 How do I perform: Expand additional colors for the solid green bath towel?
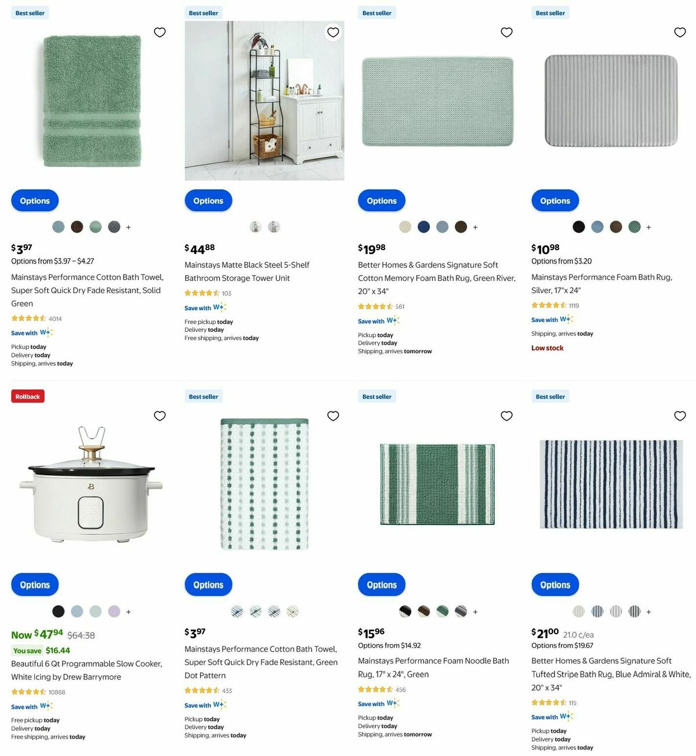coord(129,227)
